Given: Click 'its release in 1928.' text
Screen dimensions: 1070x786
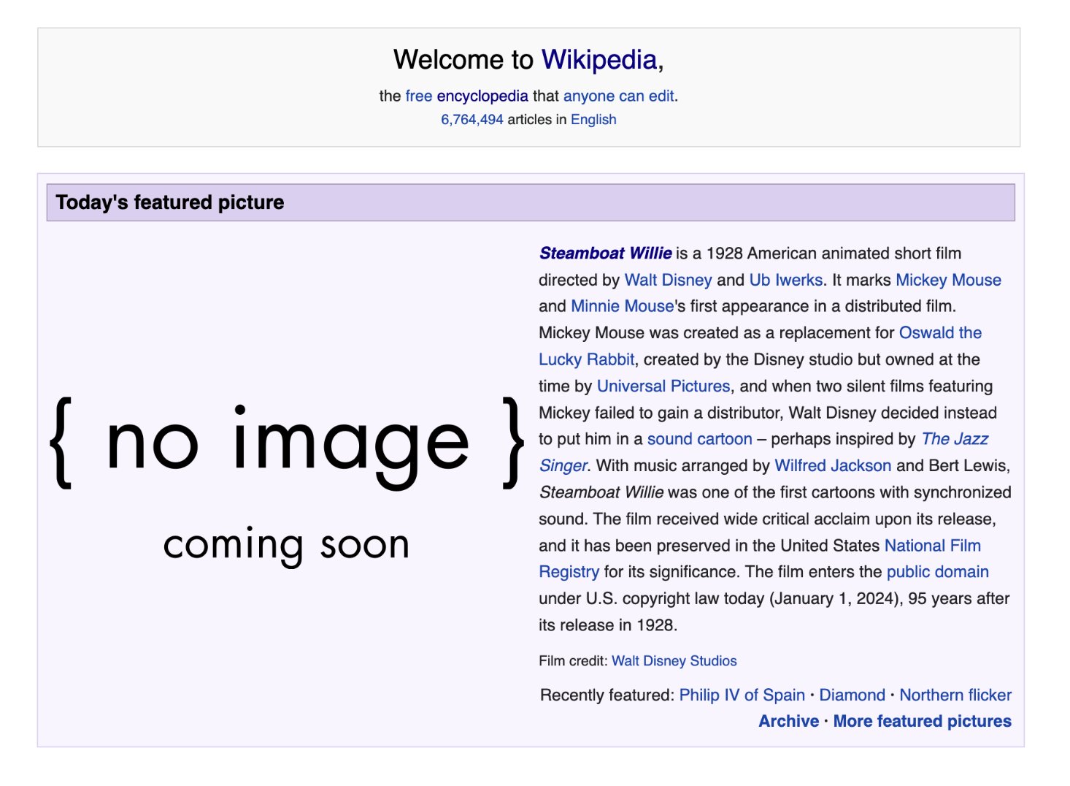Looking at the screenshot, I should pos(608,625).
